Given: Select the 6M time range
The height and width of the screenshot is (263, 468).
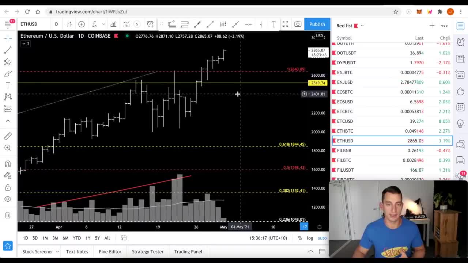Looking at the screenshot, I should coord(65,238).
